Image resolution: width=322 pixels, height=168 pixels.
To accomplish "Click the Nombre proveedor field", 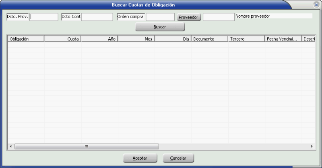I will coord(274,16).
